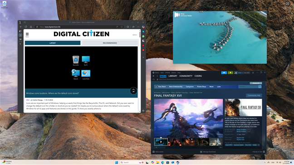Open Windows icons locations article headline

(x=53, y=93)
